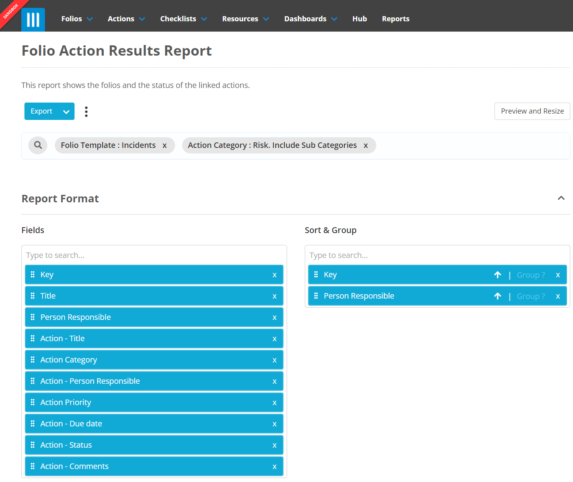Remove Person Responsible from Sort & Group
Viewport: 573px width, 482px height.
558,296
